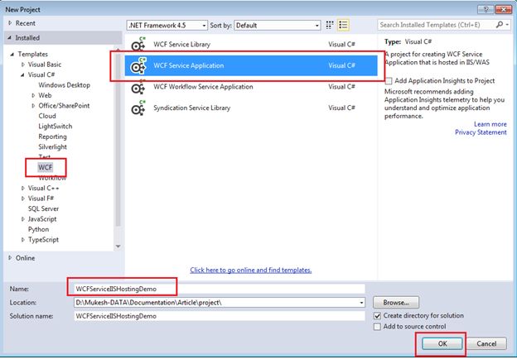The height and width of the screenshot is (359, 517).
Task: Select the Reporting category
Action: coord(52,136)
